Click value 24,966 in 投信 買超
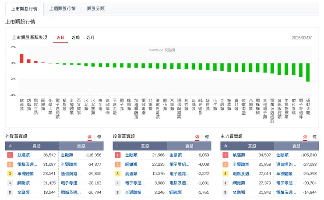Image resolution: width=324 pixels, height=200 pixels. [x=158, y=155]
